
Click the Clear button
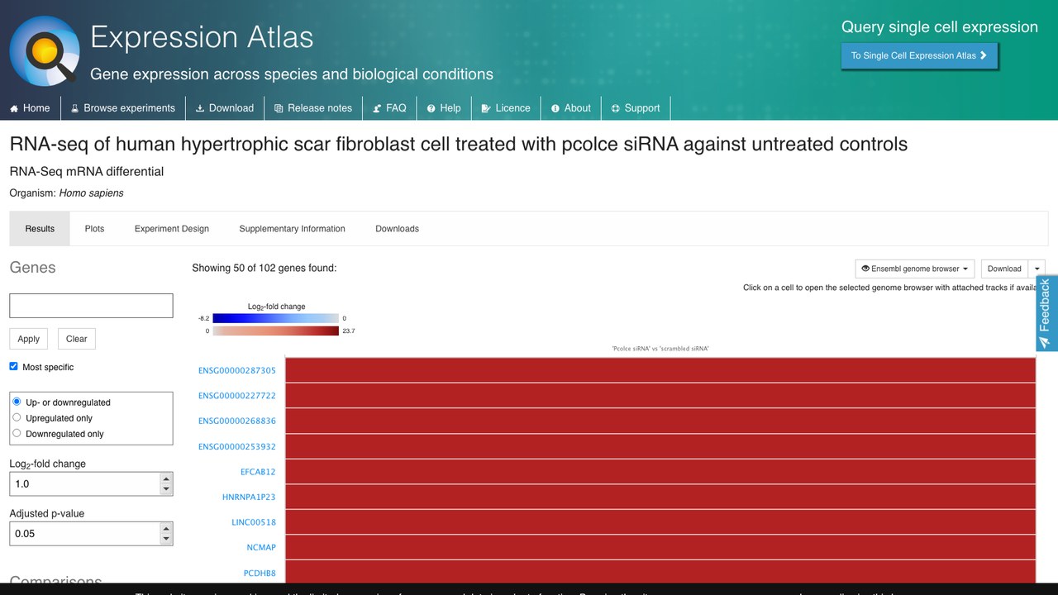click(x=77, y=339)
